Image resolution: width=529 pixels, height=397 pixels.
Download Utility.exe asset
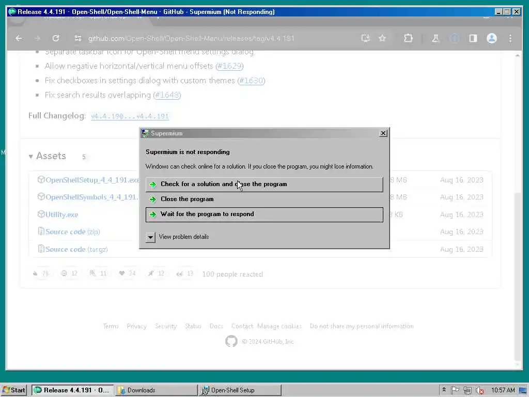(x=62, y=215)
